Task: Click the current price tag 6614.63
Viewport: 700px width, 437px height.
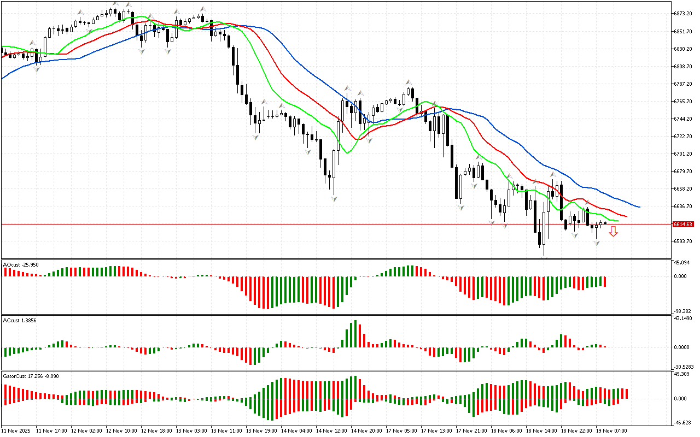Action: click(x=683, y=224)
